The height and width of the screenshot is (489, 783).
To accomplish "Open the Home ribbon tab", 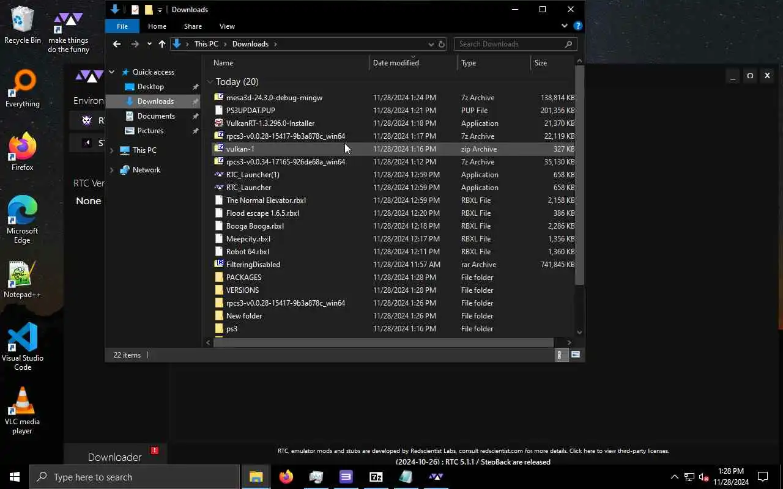I will tap(157, 26).
